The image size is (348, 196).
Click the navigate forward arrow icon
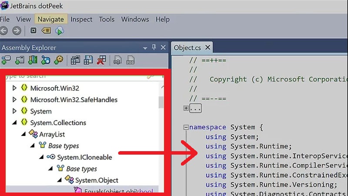[x=17, y=30]
